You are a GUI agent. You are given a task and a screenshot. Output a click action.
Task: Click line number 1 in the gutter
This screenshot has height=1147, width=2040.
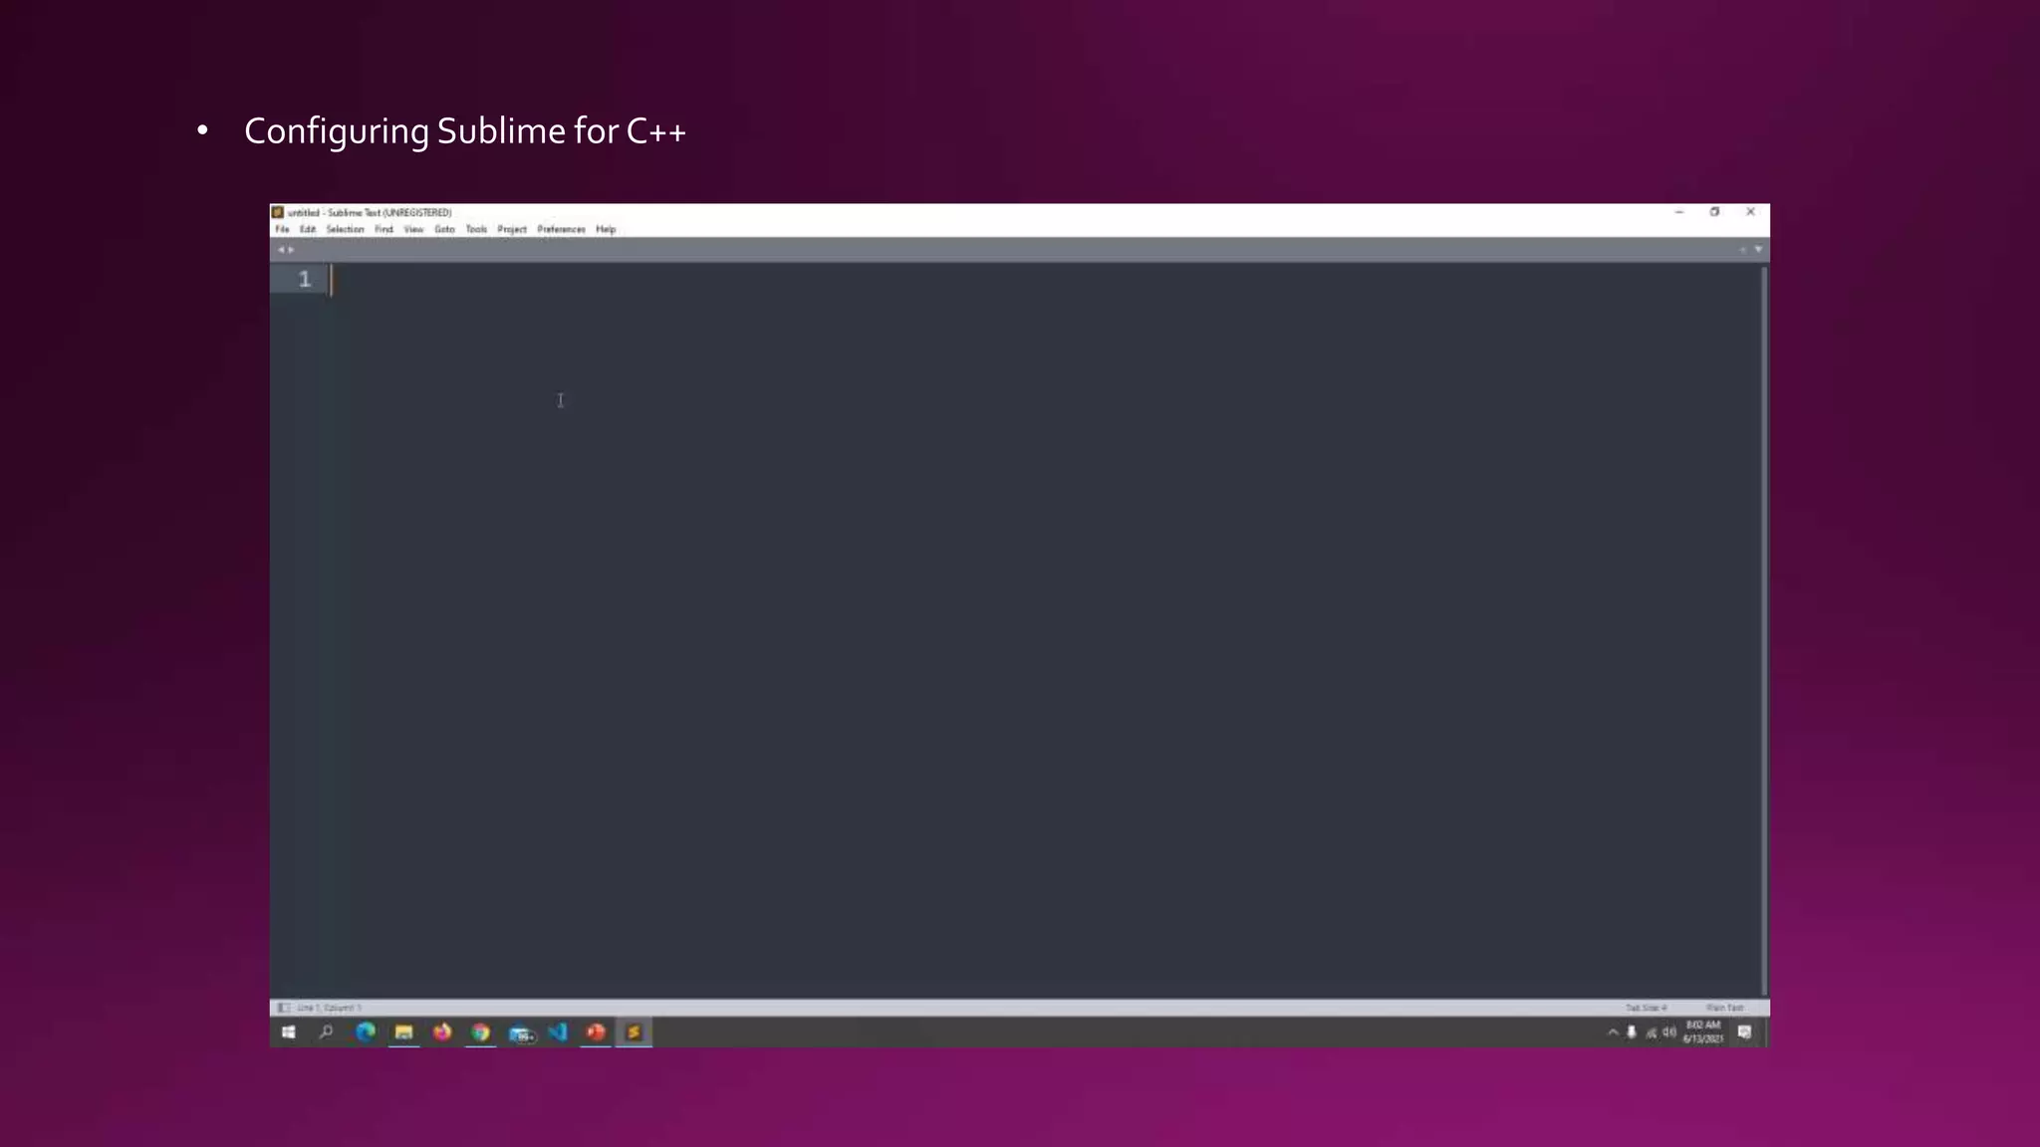click(x=305, y=280)
